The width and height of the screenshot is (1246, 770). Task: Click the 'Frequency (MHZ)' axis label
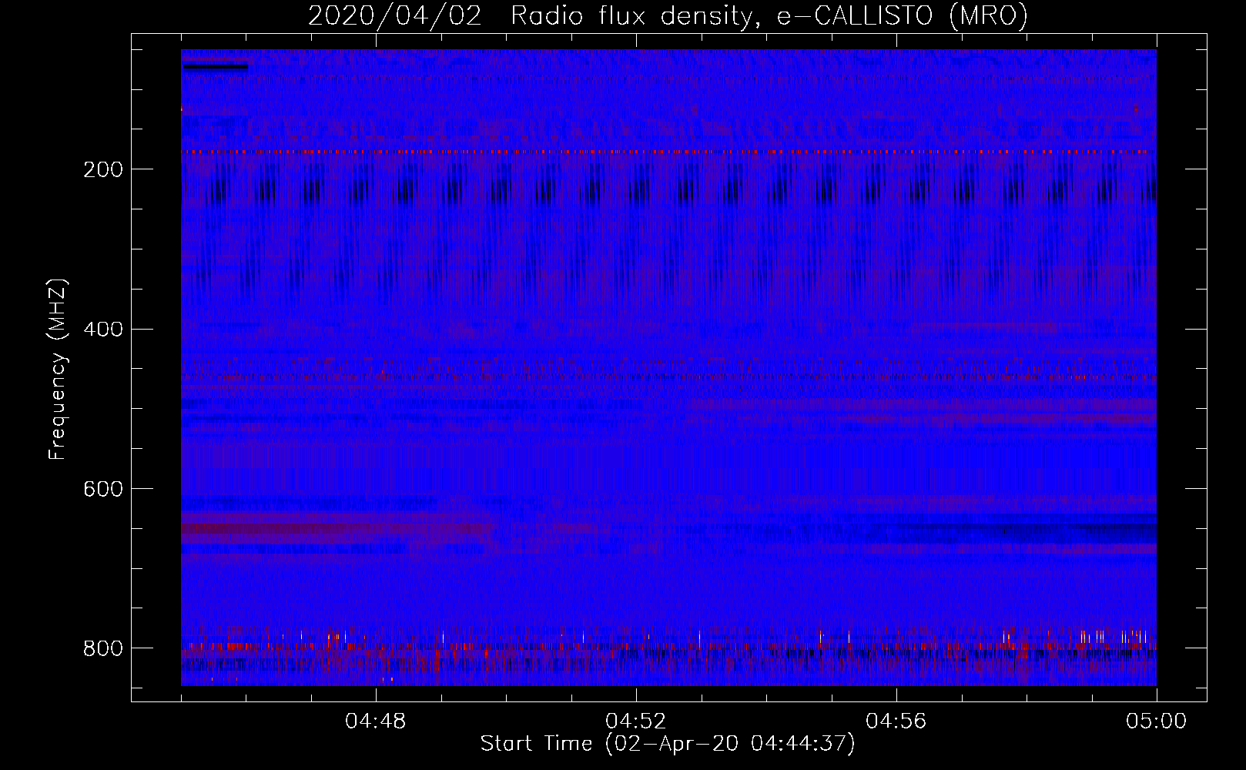58,370
